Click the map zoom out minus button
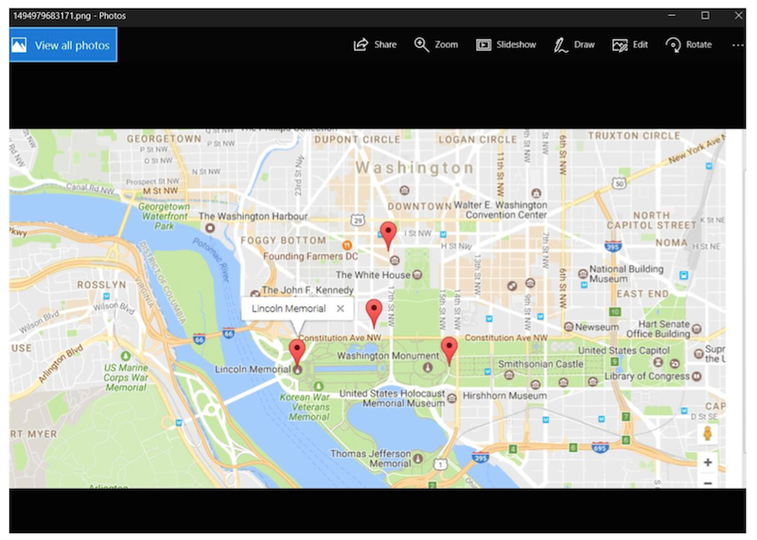This screenshot has height=540, width=757. 707,482
